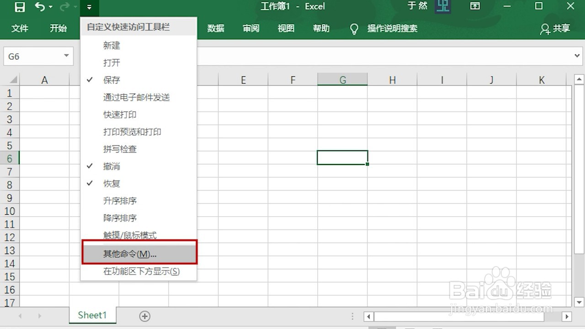Image resolution: width=585 pixels, height=329 pixels.
Task: Open the 文件 menu
Action: (20, 28)
